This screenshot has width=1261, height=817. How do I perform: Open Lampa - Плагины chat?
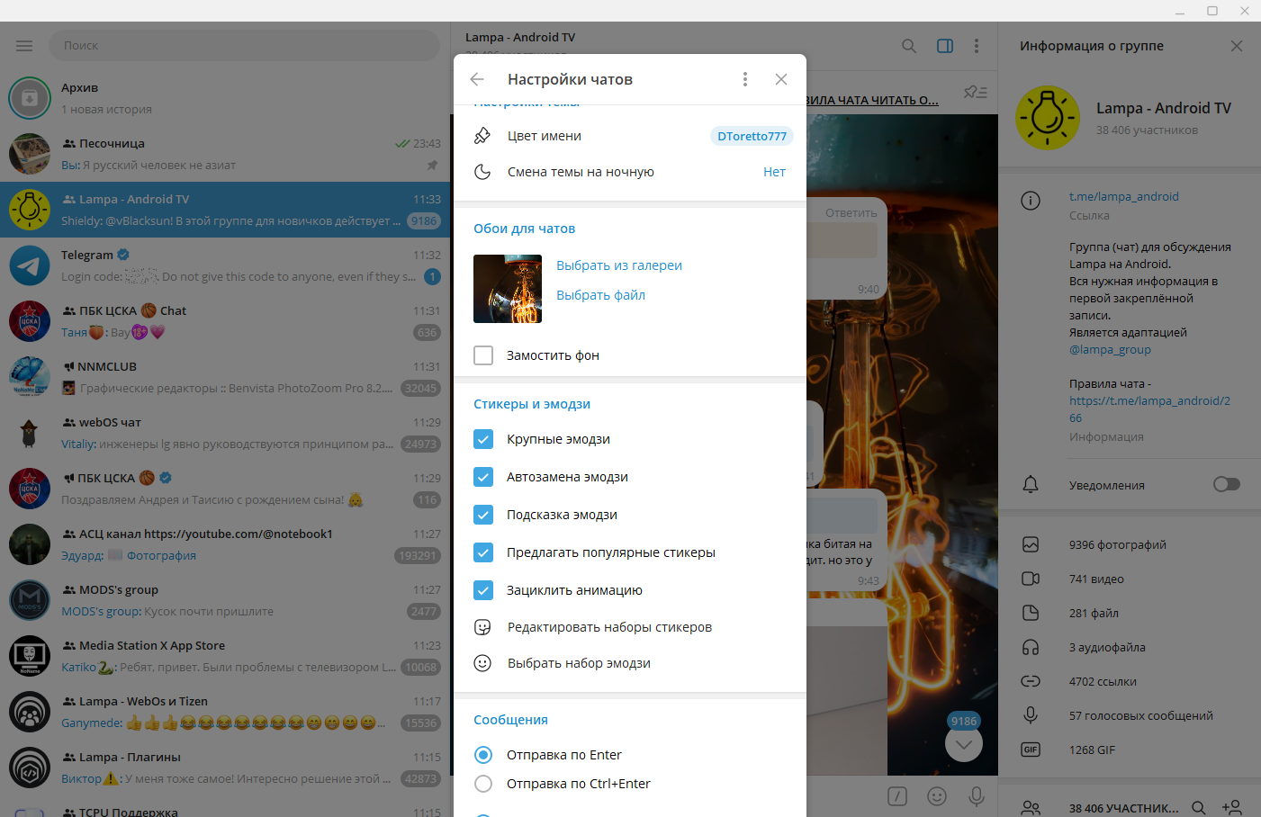point(225,768)
